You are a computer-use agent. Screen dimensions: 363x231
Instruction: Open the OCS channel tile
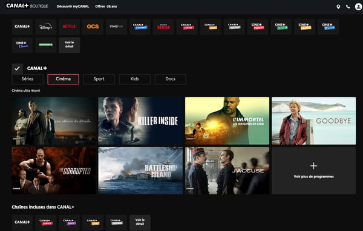93,27
